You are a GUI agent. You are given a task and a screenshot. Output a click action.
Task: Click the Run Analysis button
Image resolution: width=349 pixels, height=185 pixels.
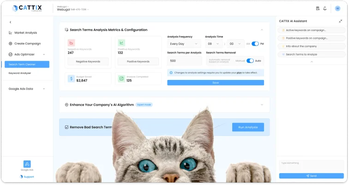[x=248, y=127]
